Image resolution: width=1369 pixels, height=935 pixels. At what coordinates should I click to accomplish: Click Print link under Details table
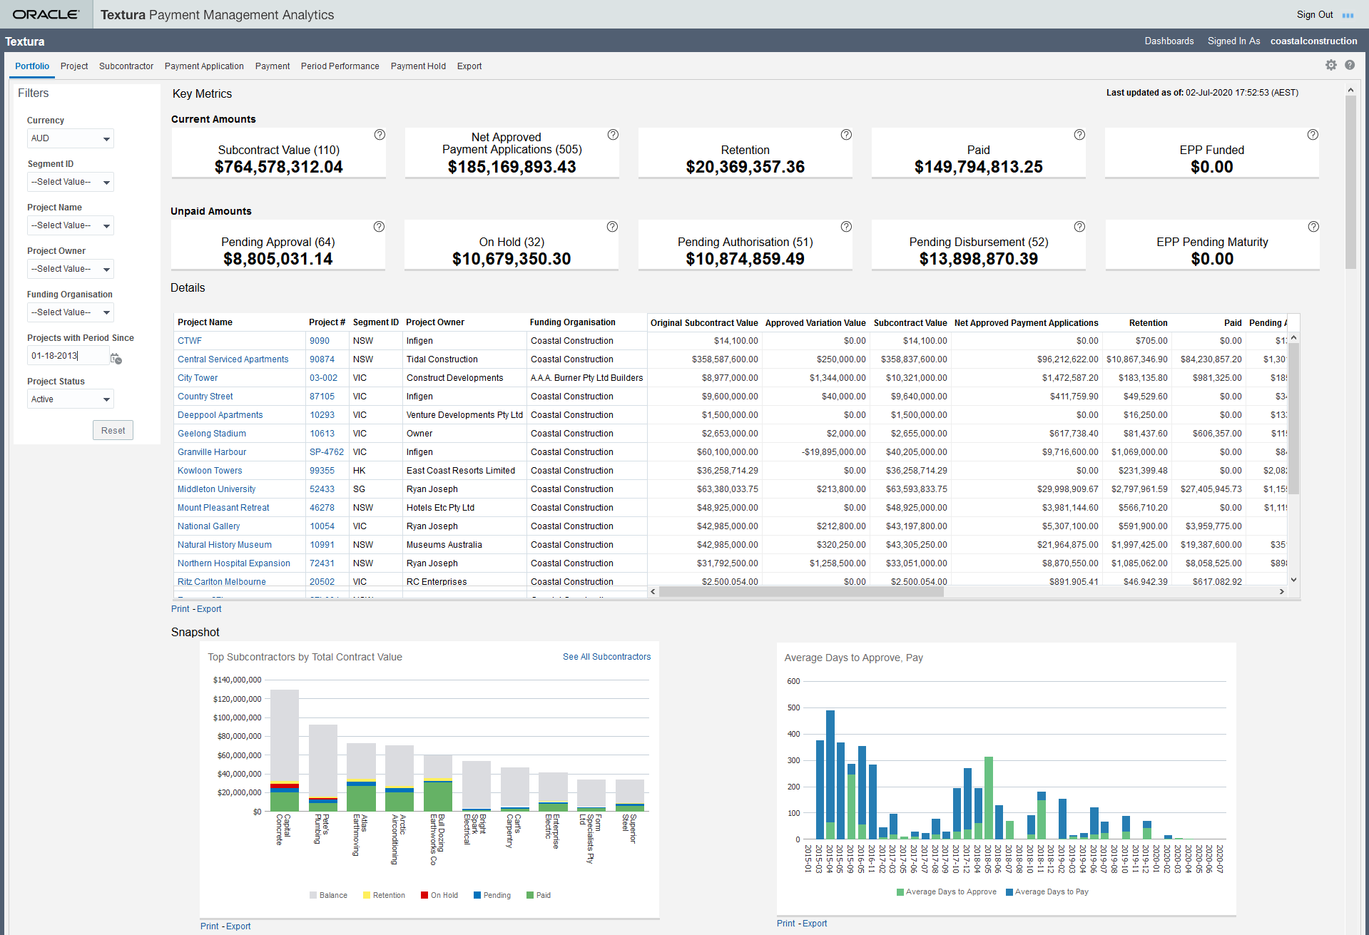(180, 609)
